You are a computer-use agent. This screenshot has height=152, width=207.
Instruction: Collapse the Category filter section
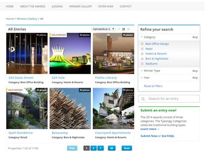click(169, 37)
